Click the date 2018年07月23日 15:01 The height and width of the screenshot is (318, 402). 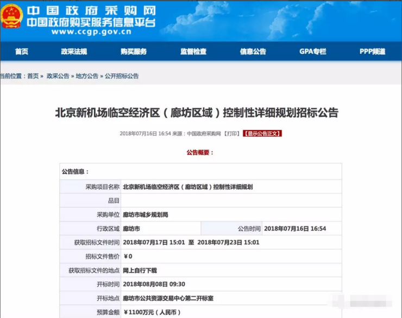click(x=228, y=243)
